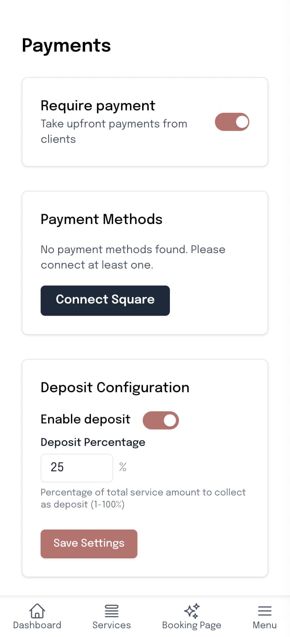Click Connect Square
Screen dimensions: 290x637
coord(105,300)
